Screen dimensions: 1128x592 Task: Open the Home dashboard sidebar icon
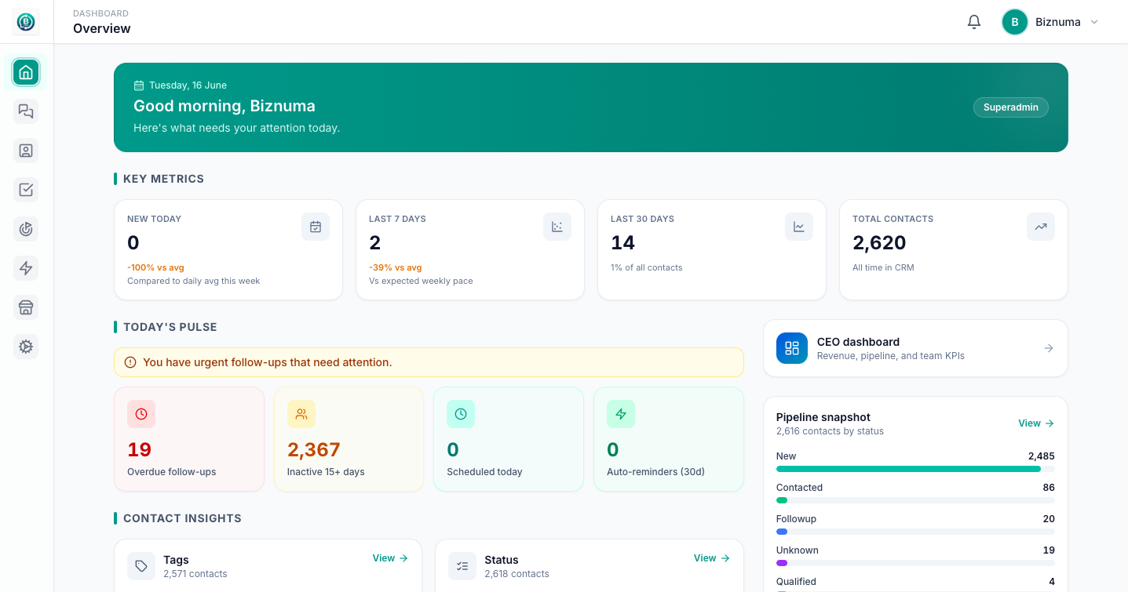pyautogui.click(x=26, y=72)
